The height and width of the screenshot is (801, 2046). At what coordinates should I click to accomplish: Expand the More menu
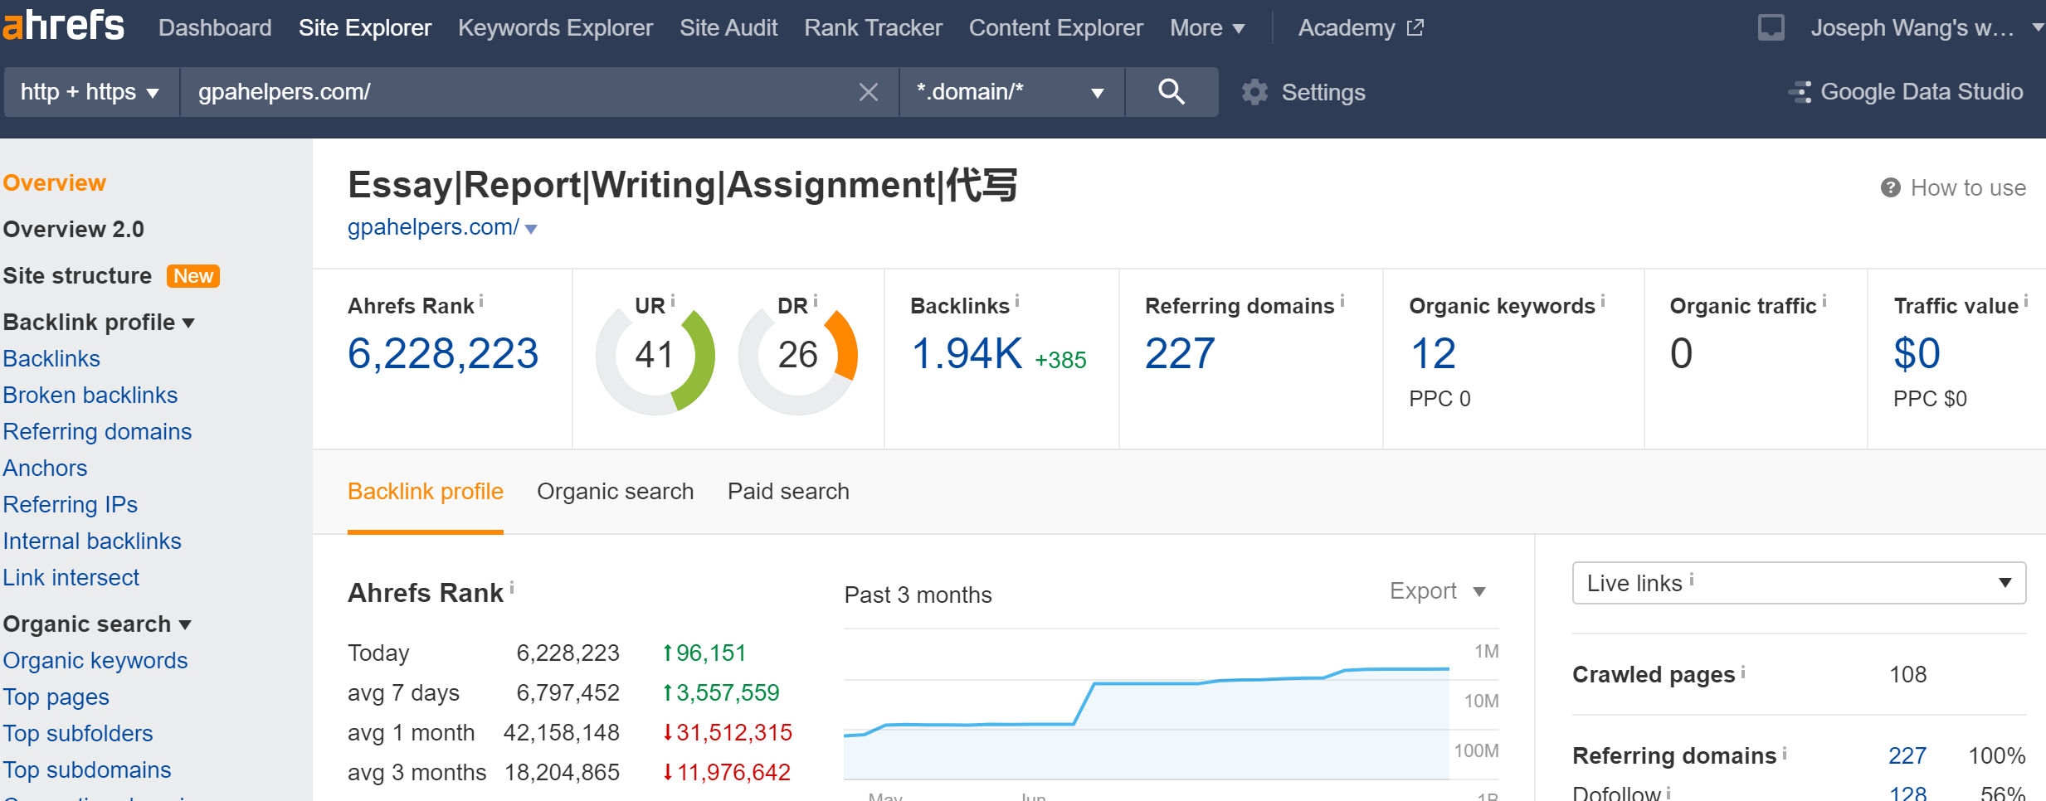(1207, 28)
